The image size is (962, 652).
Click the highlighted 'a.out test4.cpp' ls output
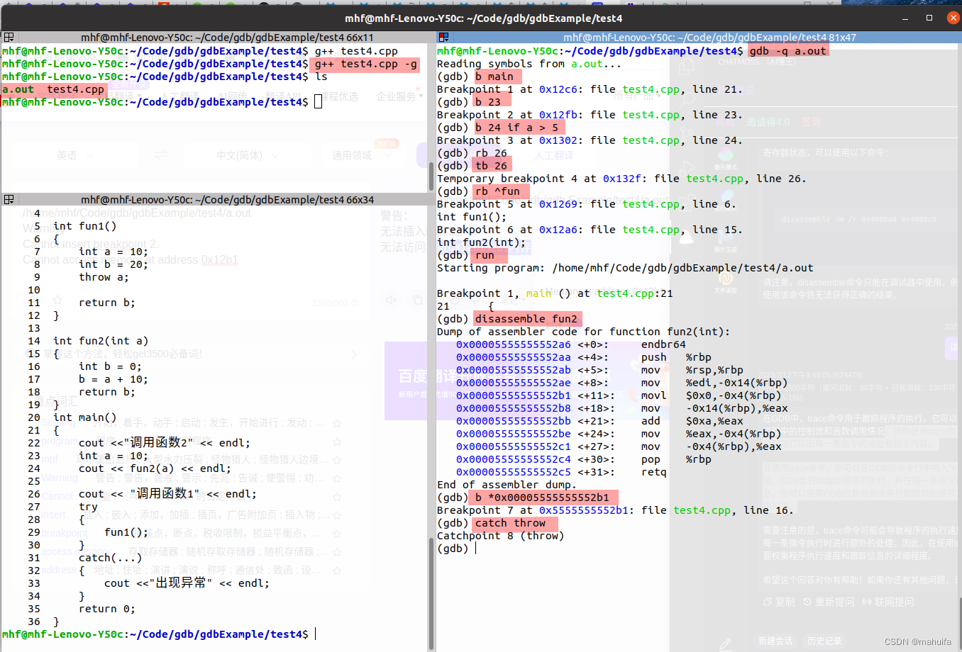pyautogui.click(x=53, y=89)
